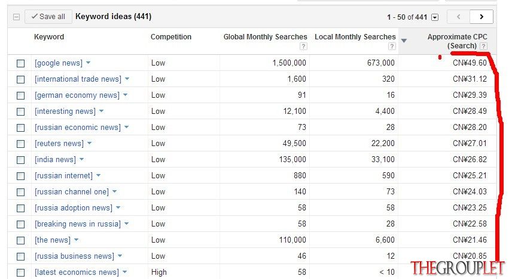Tick the checkbox for [google news]

click(x=20, y=63)
